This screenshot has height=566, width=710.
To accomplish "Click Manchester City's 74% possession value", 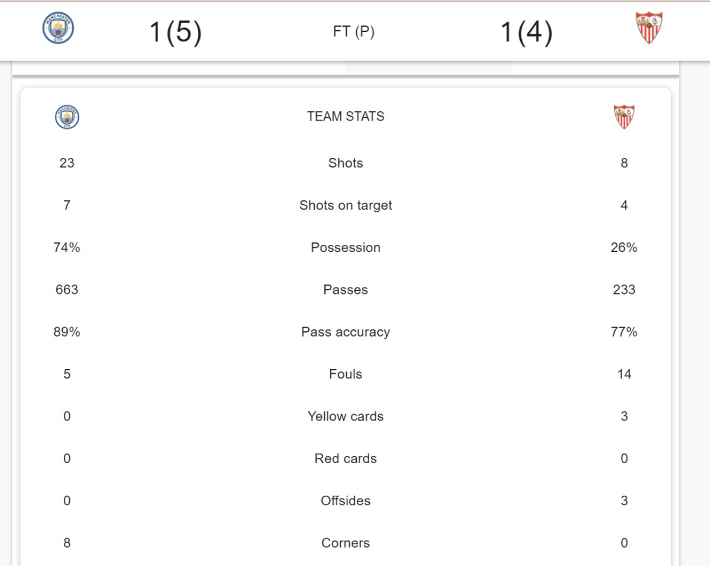I will tap(67, 248).
